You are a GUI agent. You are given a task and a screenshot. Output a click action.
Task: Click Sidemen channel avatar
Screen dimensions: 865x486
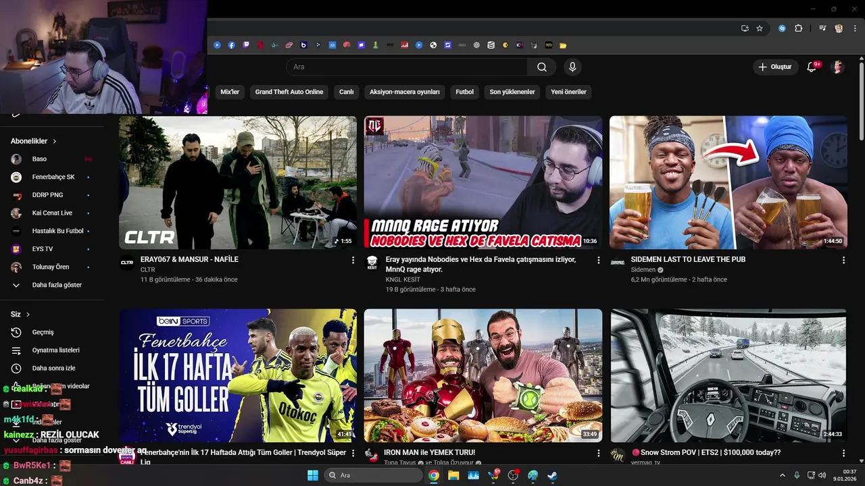tap(617, 263)
